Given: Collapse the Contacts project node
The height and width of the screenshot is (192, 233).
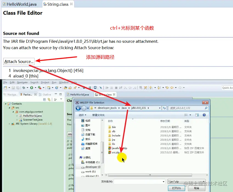Looking at the screenshot, I should [6, 104].
